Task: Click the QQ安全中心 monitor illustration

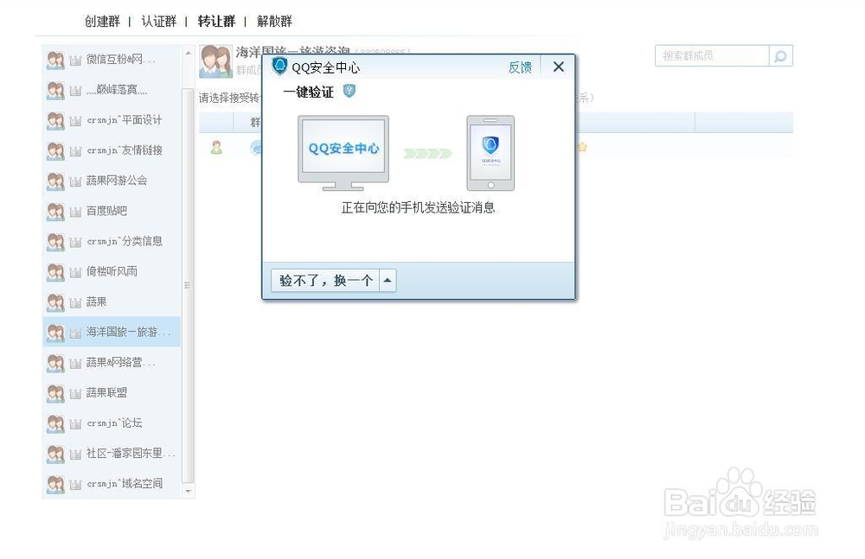Action: point(343,153)
